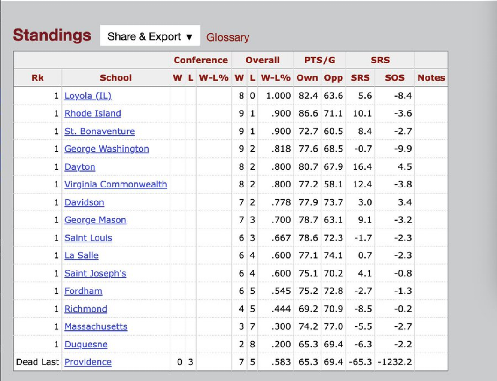
Task: Click the Davidson link
Action: (84, 202)
